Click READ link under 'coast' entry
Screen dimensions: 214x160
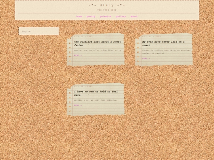tap(146, 58)
